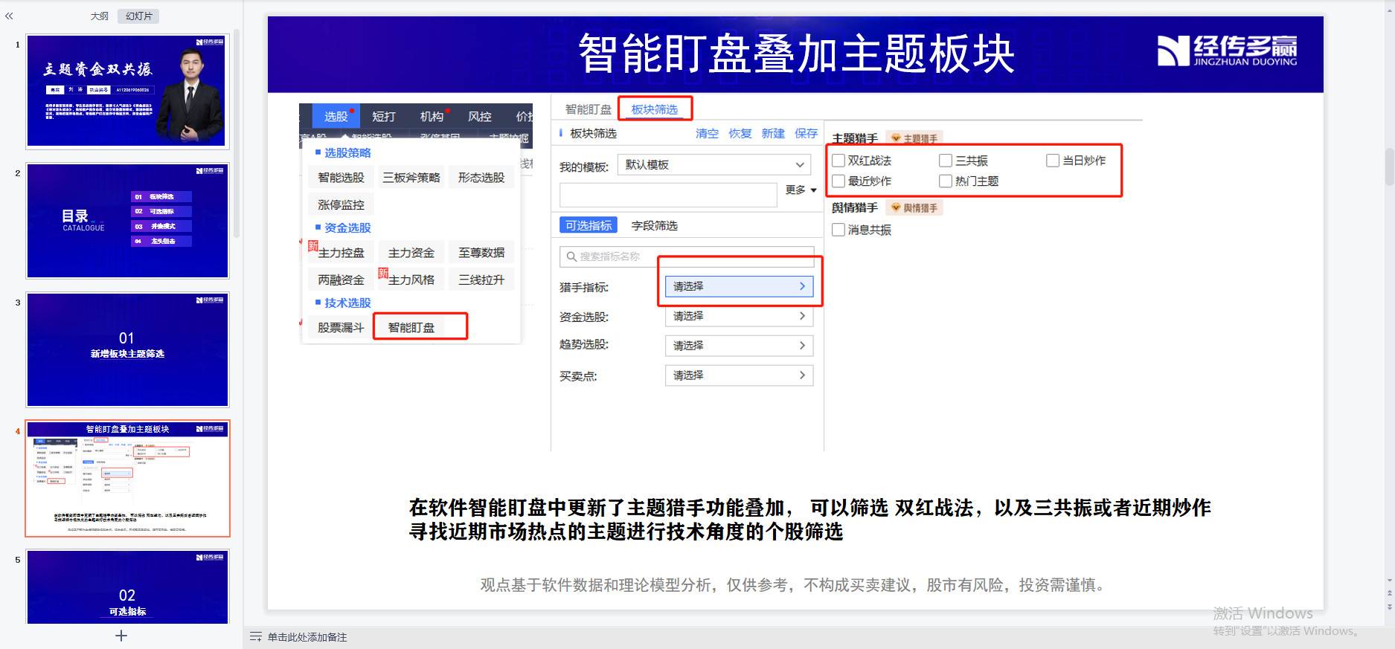Click the 清空 link
Image resolution: width=1395 pixels, height=649 pixels.
coord(707,134)
